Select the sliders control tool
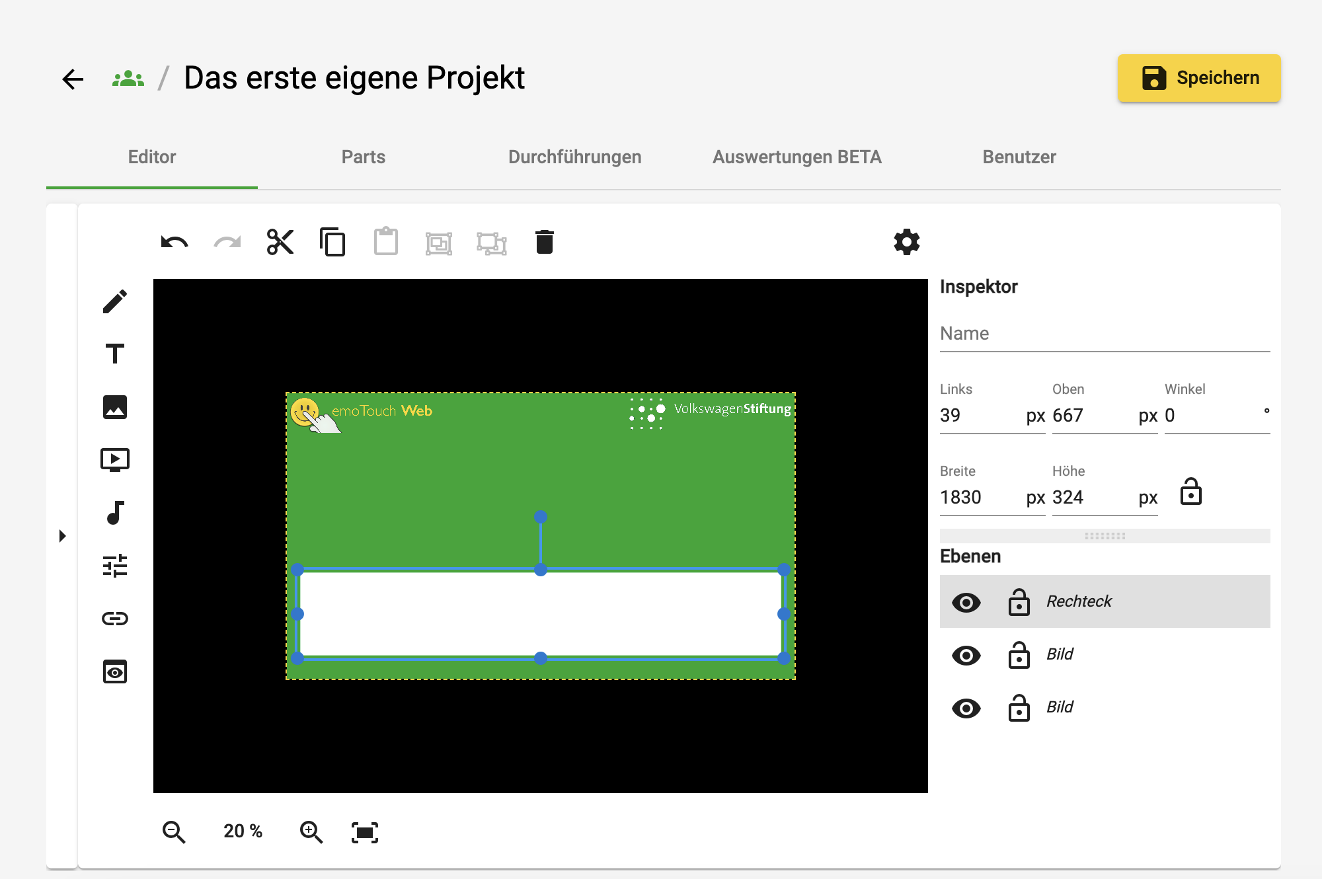Image resolution: width=1322 pixels, height=879 pixels. click(115, 566)
